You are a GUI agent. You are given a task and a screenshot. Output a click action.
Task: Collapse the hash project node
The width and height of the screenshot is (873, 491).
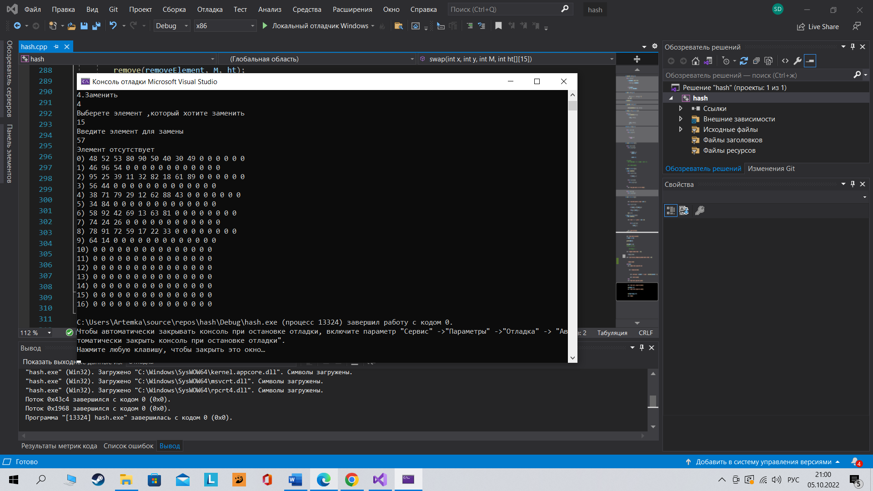(x=671, y=98)
